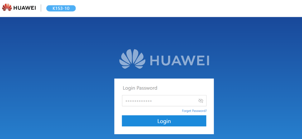Click the large faded Huawei flower emblem

[x=132, y=59]
